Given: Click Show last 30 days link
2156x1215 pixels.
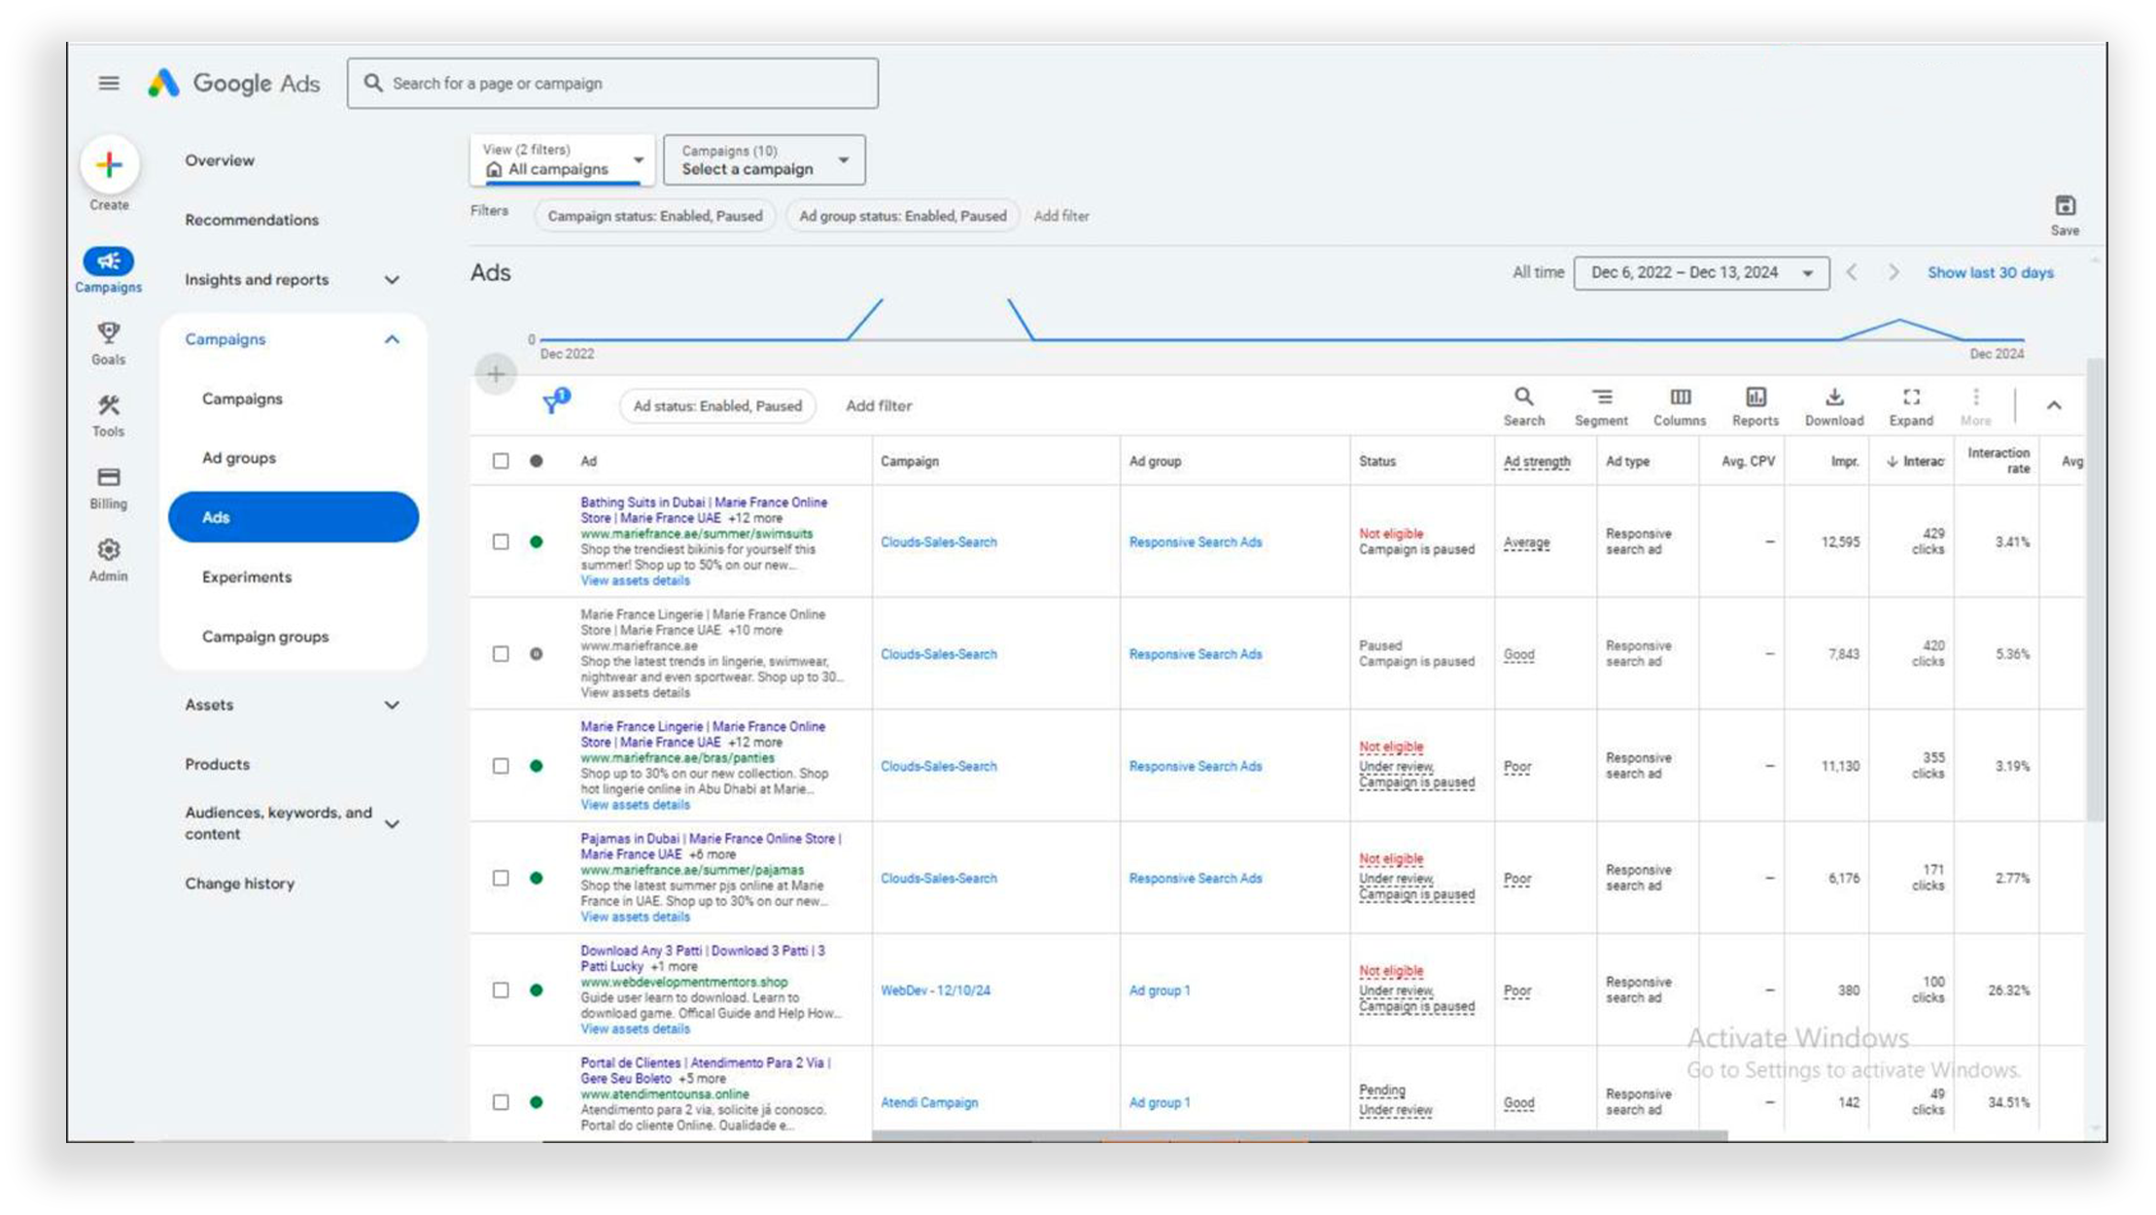Looking at the screenshot, I should (x=1990, y=272).
